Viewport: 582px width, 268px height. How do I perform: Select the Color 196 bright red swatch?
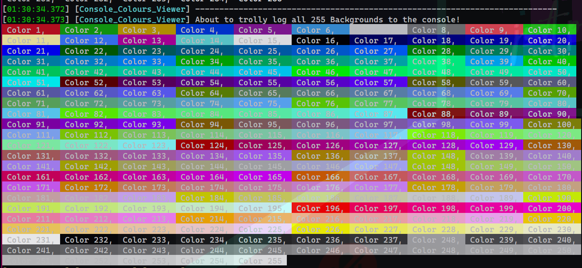(x=320, y=209)
